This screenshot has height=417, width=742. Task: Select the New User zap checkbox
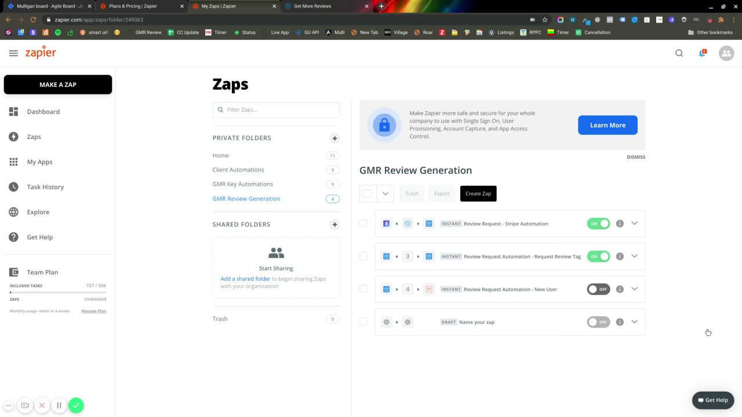tap(363, 289)
